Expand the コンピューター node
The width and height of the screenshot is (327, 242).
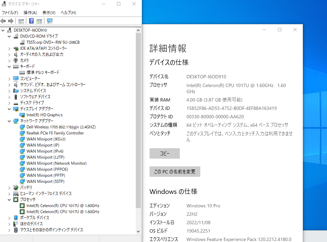9,79
